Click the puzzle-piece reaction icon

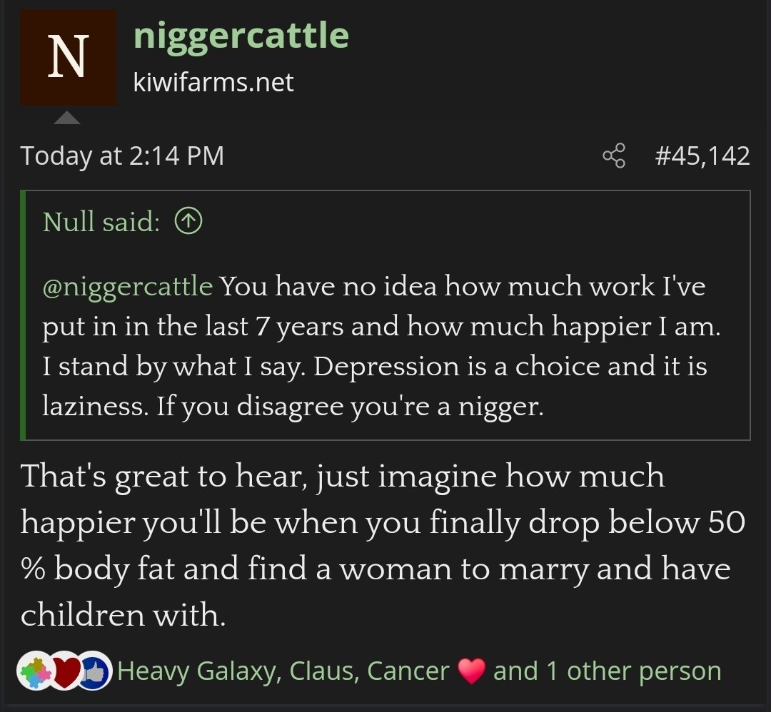(x=34, y=671)
